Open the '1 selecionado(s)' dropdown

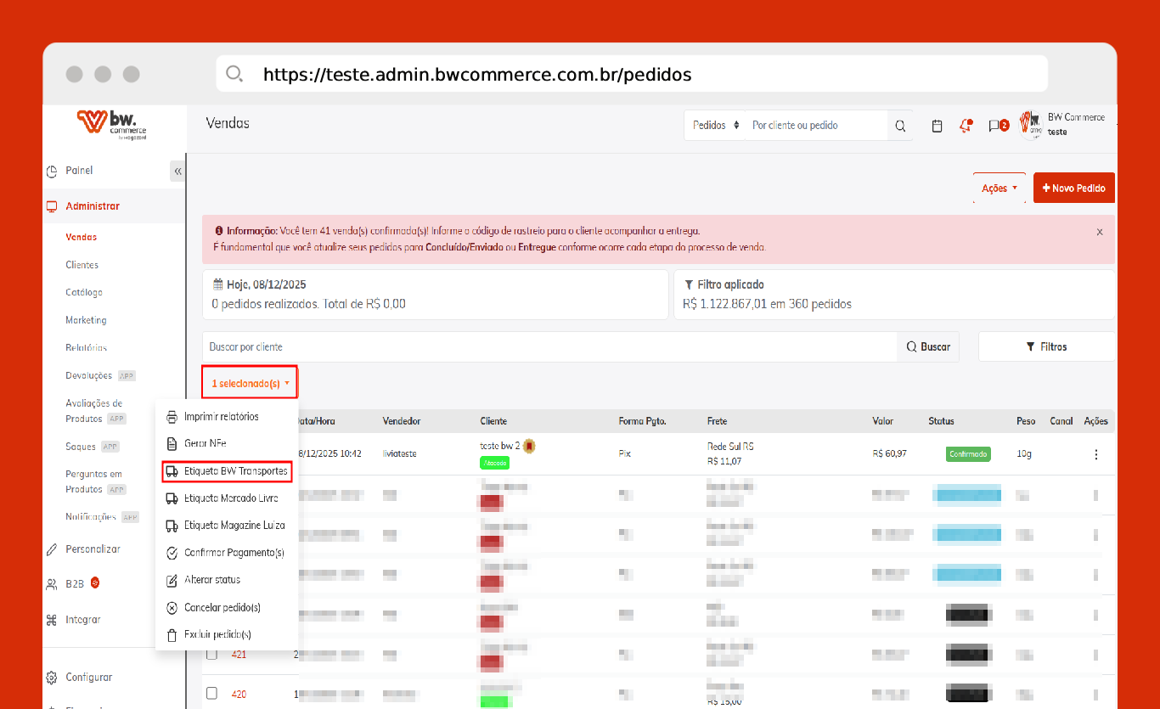pyautogui.click(x=250, y=384)
